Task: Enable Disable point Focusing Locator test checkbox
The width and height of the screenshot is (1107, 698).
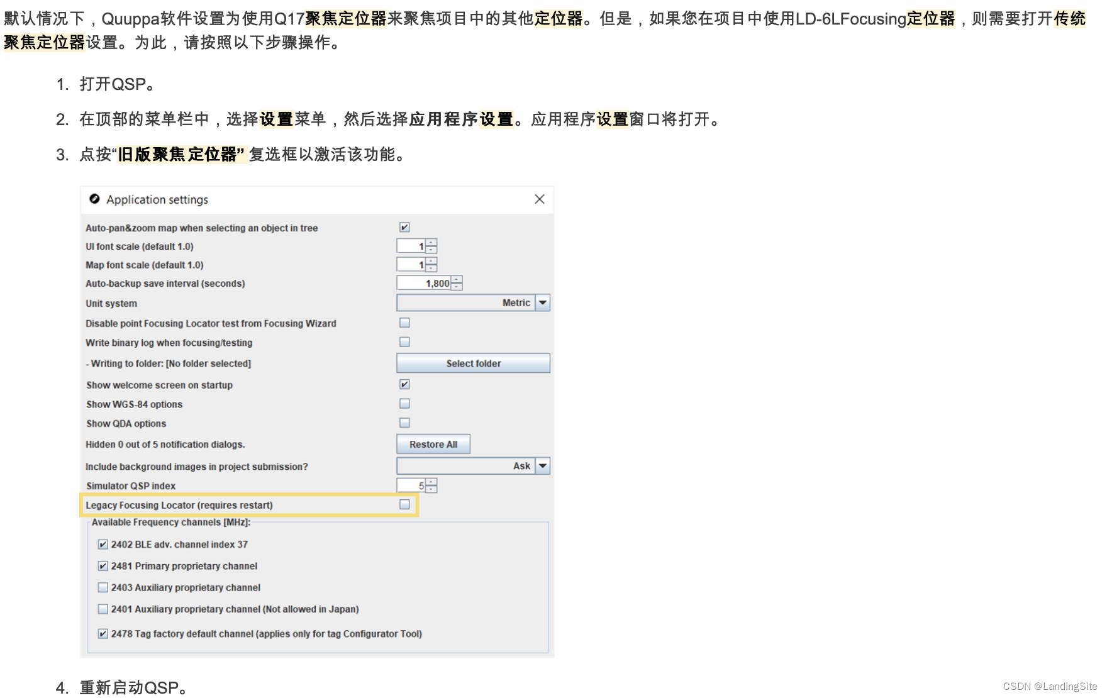Action: 404,323
